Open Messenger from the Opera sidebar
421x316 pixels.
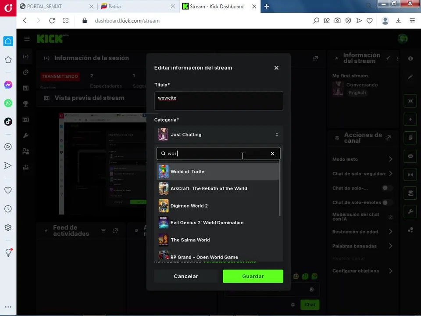(8, 85)
